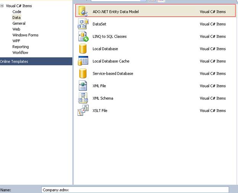Screen dimensions: 238x193
Task: Click the 'XSLT File' template name
Action: tap(100, 110)
